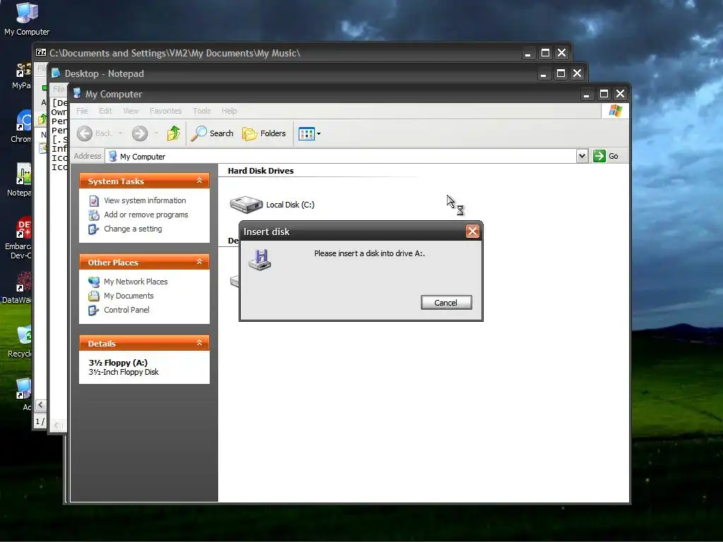Open the Back history dropdown arrow
The image size is (723, 542).
[x=120, y=133]
